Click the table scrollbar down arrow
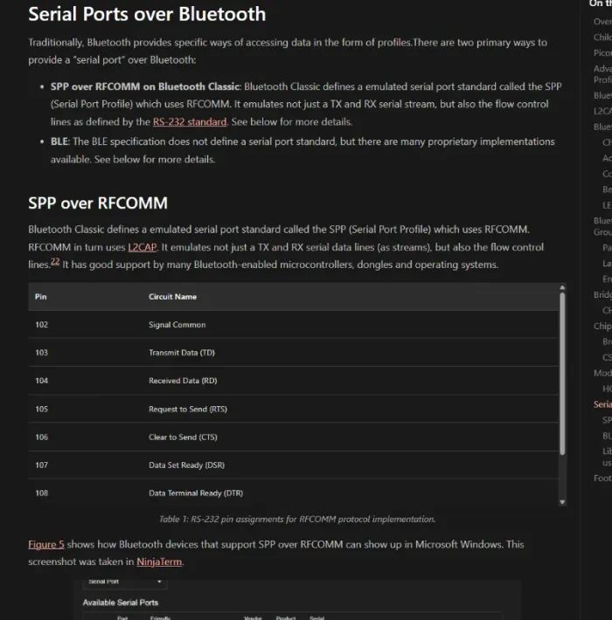This screenshot has height=620, width=612. coord(561,502)
